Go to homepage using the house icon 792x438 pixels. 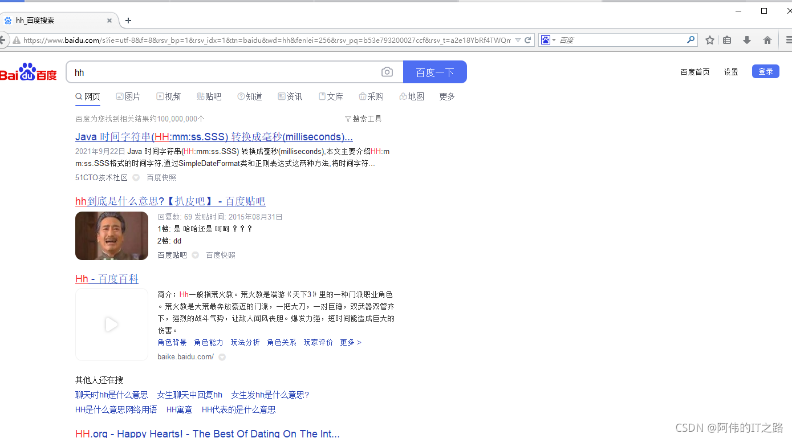(767, 40)
